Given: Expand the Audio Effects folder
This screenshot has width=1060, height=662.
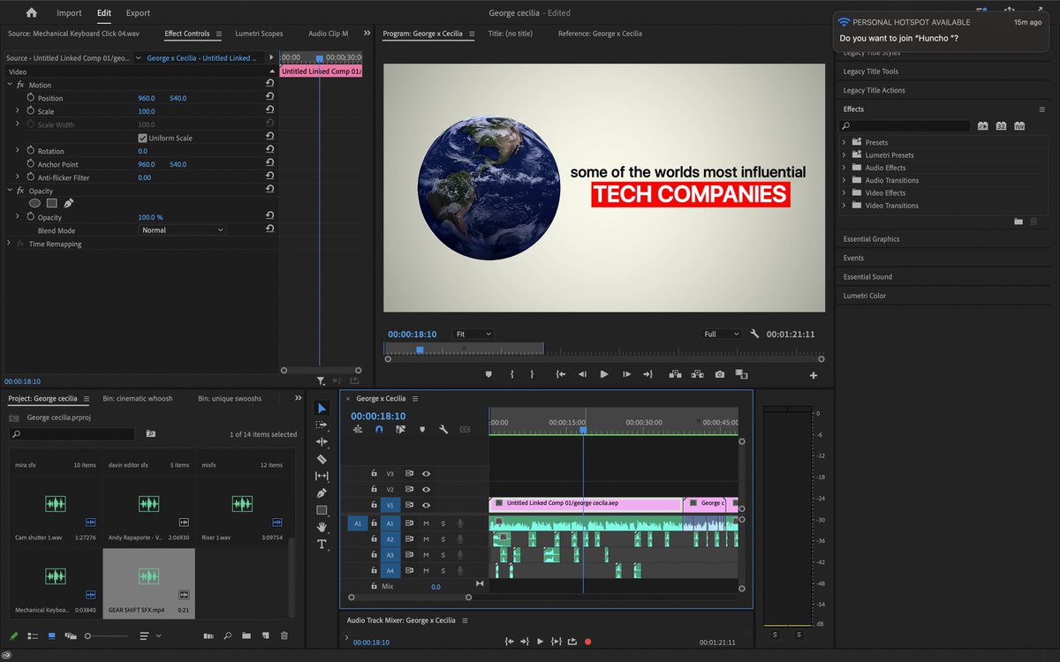Looking at the screenshot, I should (x=844, y=168).
